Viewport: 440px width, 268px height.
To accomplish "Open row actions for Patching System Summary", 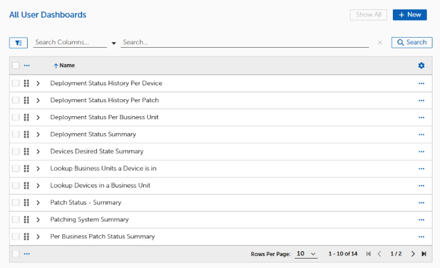I will coord(421,220).
